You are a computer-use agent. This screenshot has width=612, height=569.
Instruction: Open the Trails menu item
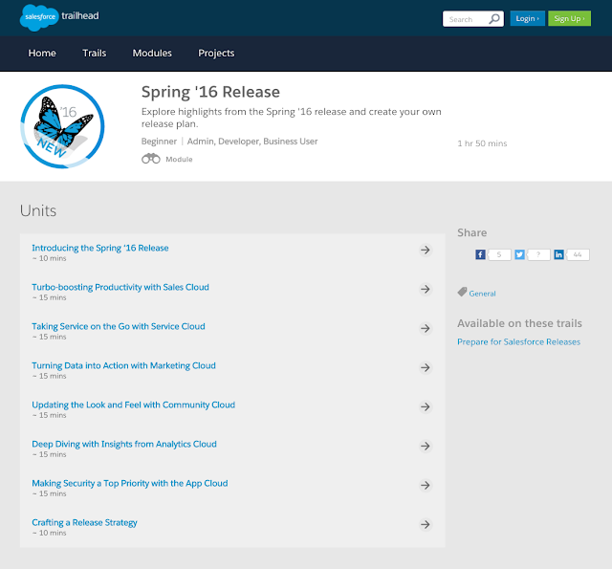coord(95,54)
